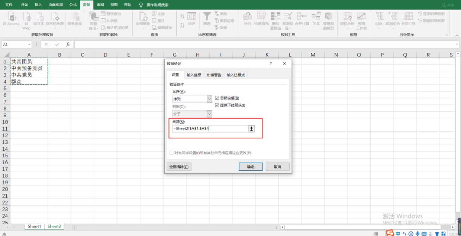This screenshot has width=461, height=236.
Task: Click the question mark help icon in dialog
Action: point(270,64)
